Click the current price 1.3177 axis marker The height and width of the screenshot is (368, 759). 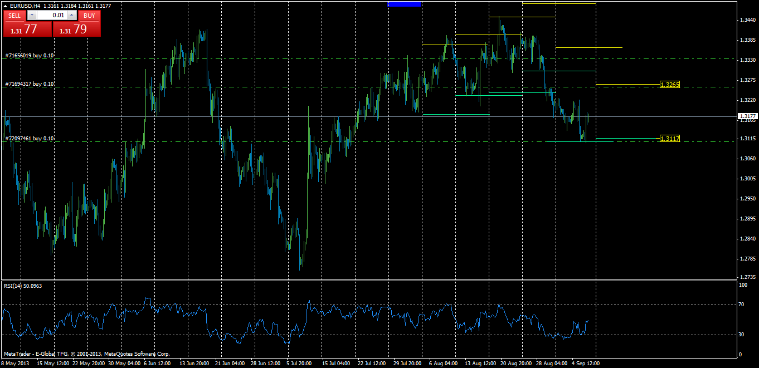[x=747, y=116]
